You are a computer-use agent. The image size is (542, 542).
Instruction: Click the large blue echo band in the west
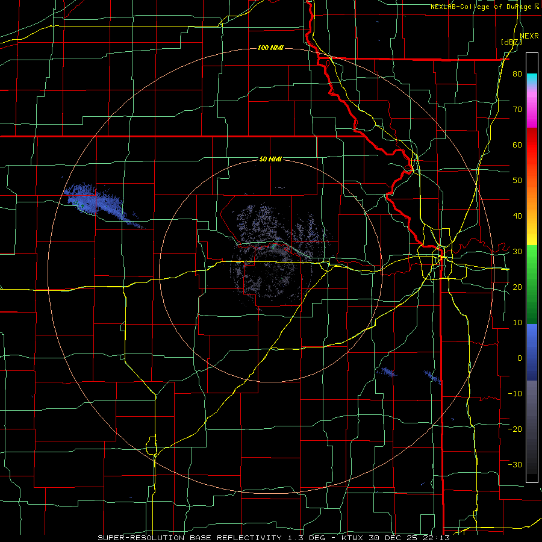[102, 206]
